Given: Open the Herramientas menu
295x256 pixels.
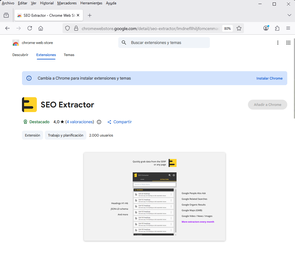Looking at the screenshot, I should pyautogui.click(x=91, y=3).
